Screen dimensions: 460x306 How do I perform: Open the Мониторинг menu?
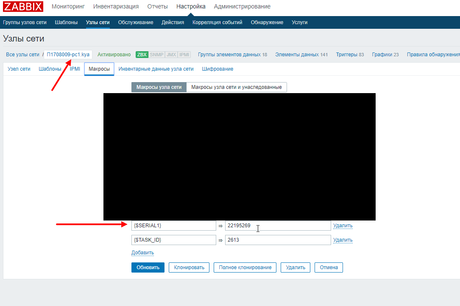coord(68,6)
